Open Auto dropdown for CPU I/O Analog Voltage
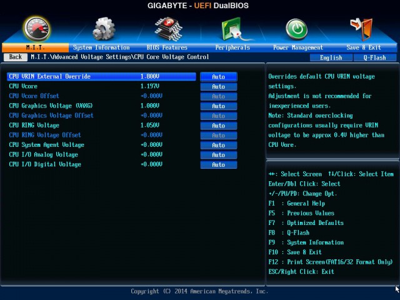The width and height of the screenshot is (400, 300). point(219,155)
